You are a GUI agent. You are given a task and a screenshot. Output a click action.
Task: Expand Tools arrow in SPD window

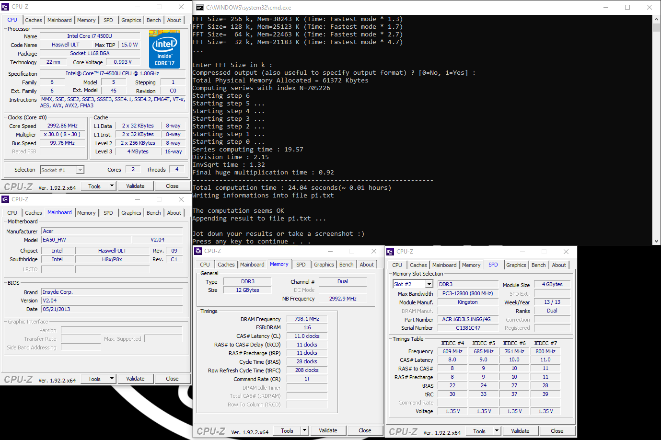497,431
